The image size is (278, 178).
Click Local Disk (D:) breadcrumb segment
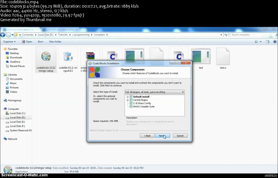click(46, 35)
